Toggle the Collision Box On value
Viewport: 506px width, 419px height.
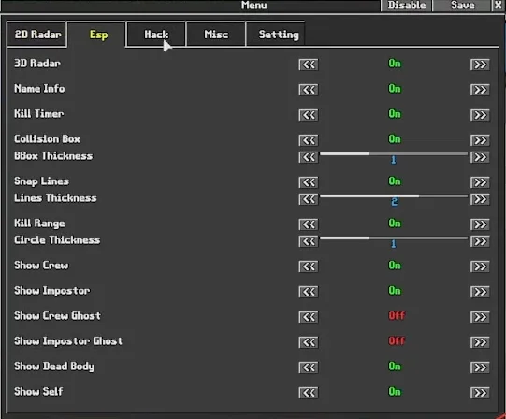click(x=395, y=139)
